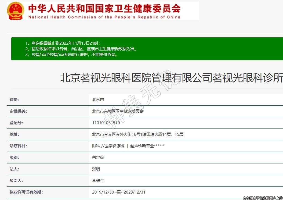Click the system maintenance hours notice line
The height and width of the screenshot is (200, 283).
point(71,55)
